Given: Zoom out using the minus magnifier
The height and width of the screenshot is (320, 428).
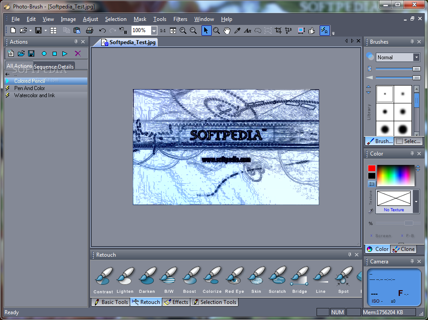Looking at the screenshot, I should [x=193, y=30].
